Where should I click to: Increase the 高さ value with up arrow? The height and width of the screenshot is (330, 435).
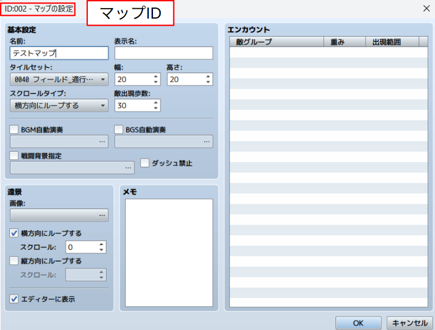(x=208, y=77)
